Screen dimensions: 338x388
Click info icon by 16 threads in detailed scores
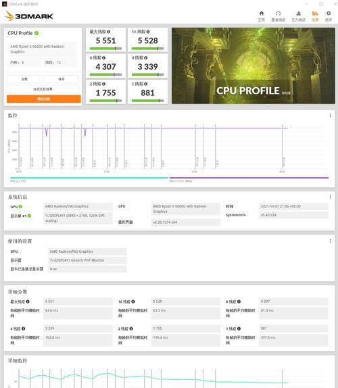tap(133, 301)
